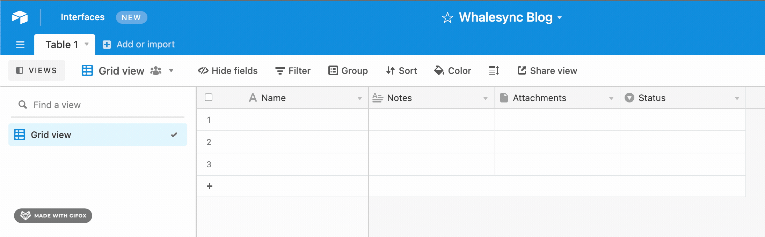Toggle the select-all rows checkbox
This screenshot has width=765, height=237.
pyautogui.click(x=209, y=97)
